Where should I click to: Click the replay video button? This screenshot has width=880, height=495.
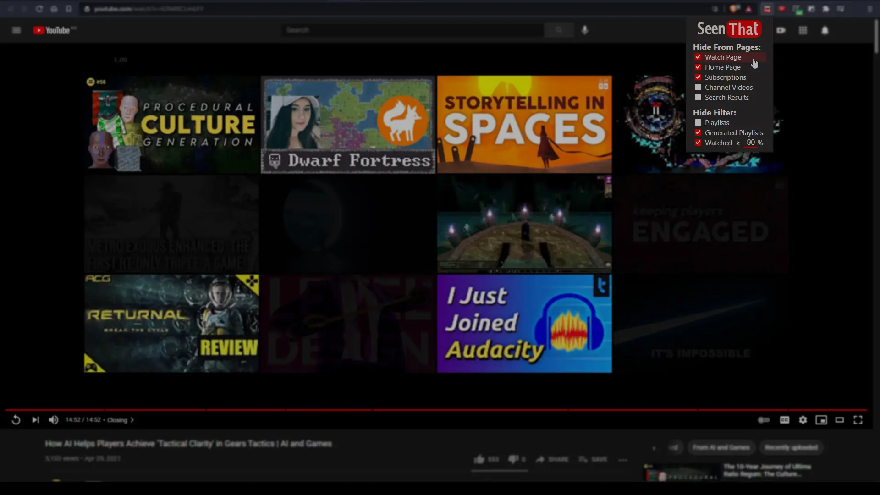click(x=16, y=420)
